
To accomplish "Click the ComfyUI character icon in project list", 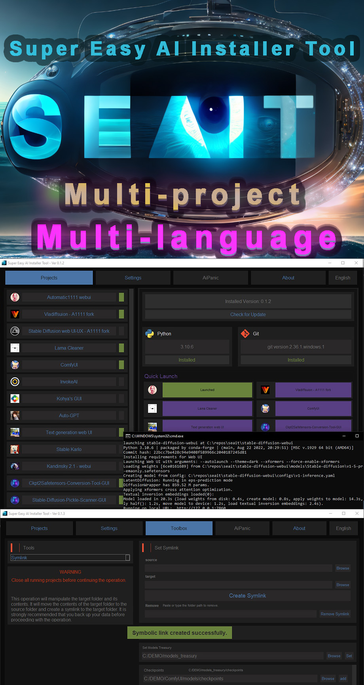I will pos(15,365).
